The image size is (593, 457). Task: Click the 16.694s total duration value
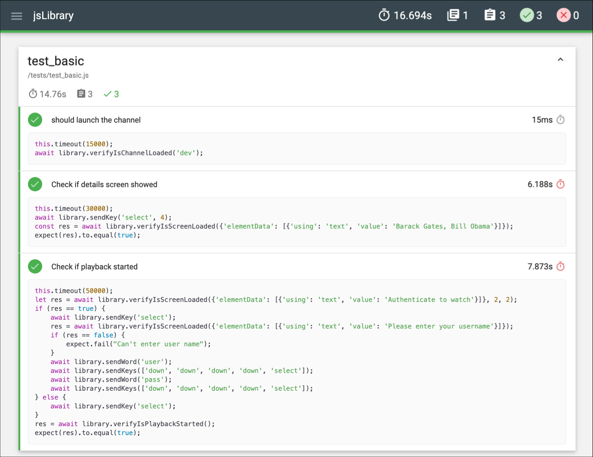(x=413, y=16)
